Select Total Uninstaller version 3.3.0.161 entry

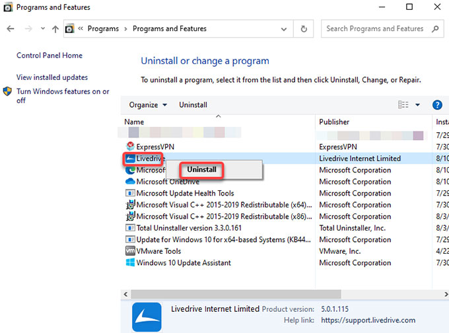click(x=189, y=228)
